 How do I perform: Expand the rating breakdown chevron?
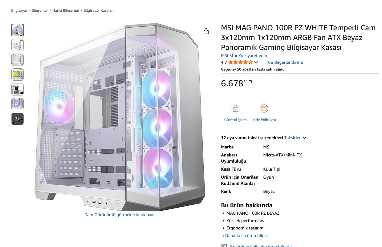pyautogui.click(x=256, y=63)
